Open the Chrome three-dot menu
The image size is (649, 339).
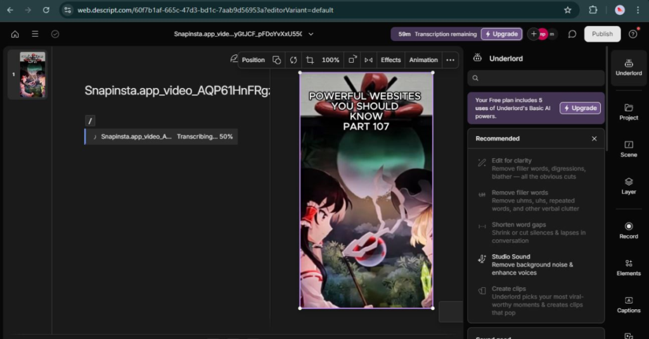pyautogui.click(x=638, y=10)
